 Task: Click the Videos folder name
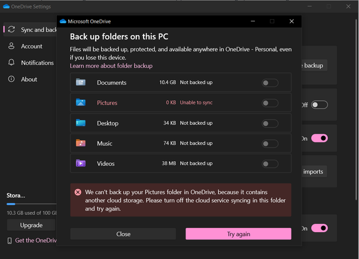(x=105, y=164)
